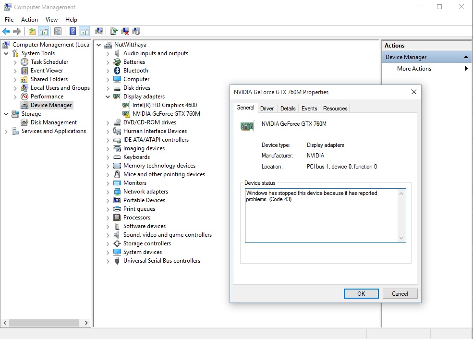Viewport: 473px width, 339px height.
Task: Click the left pane horizontal scrollbar right arrow
Action: pos(86,323)
